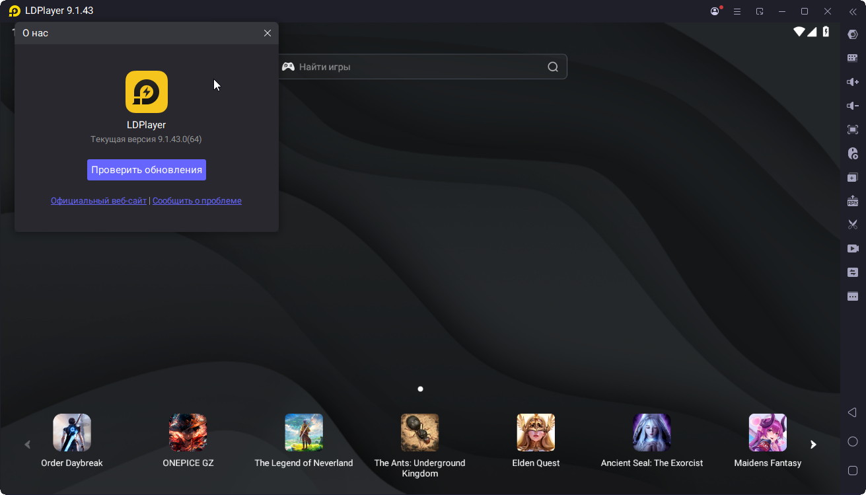Image resolution: width=866 pixels, height=495 pixels.
Task: Open keyboard mapping in the sidebar
Action: [x=853, y=58]
